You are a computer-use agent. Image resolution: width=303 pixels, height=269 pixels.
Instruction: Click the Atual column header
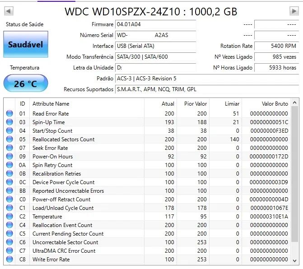[160, 104]
